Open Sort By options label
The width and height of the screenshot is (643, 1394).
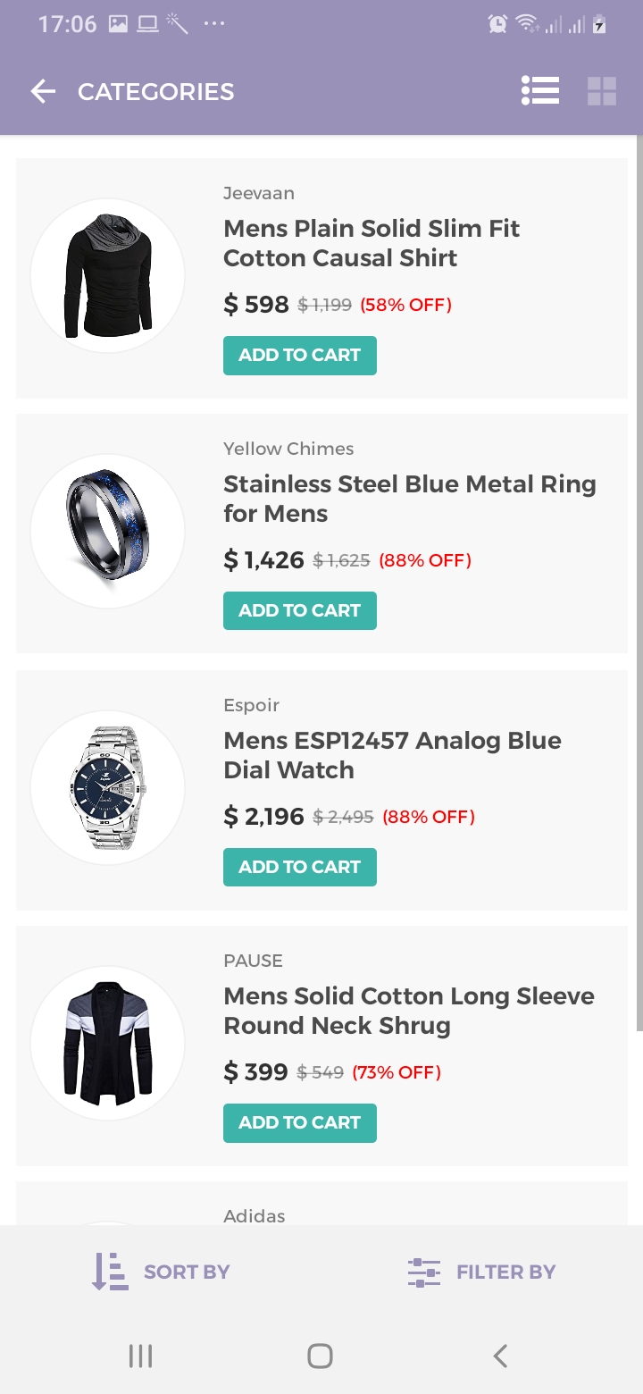(x=187, y=1272)
